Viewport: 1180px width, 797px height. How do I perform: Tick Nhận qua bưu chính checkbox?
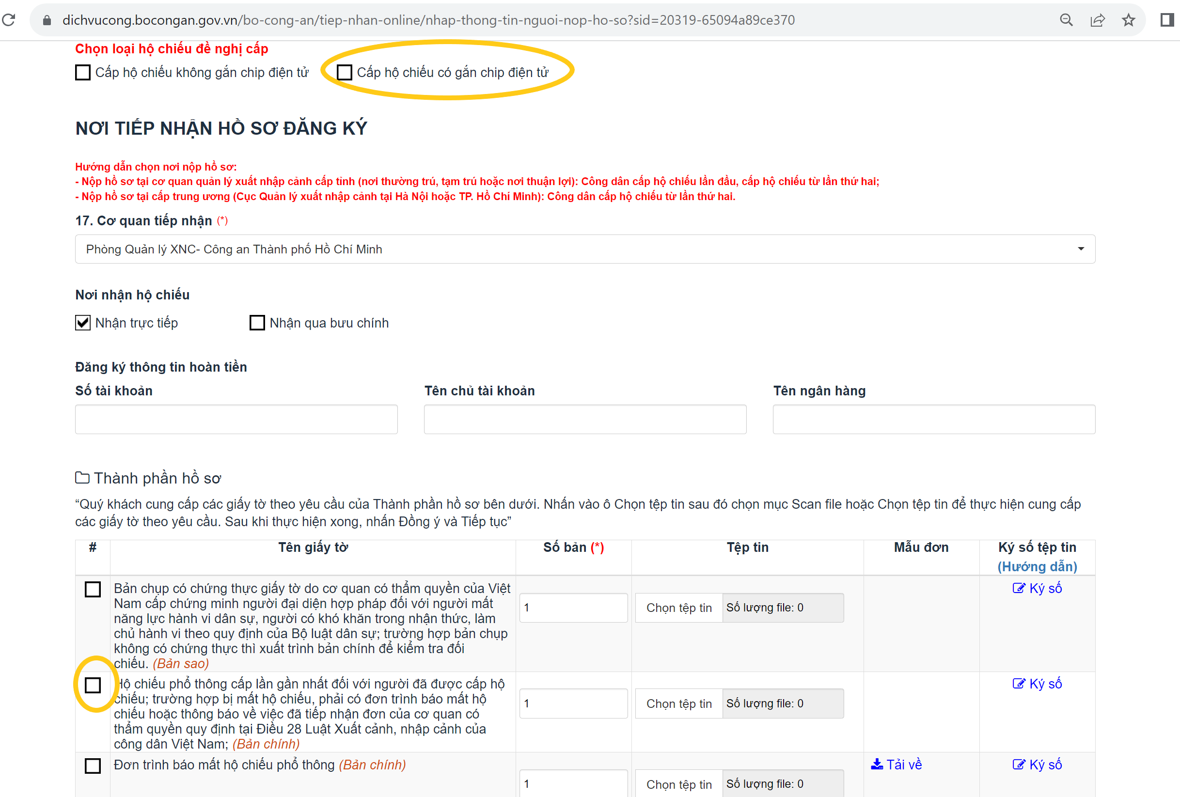click(x=257, y=323)
